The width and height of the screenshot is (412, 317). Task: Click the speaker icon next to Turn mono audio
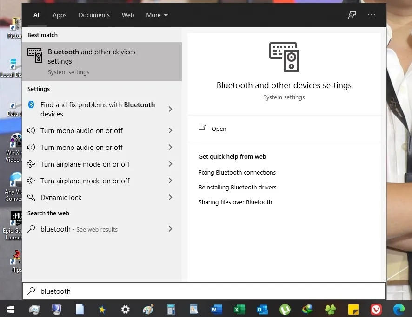[x=31, y=130]
